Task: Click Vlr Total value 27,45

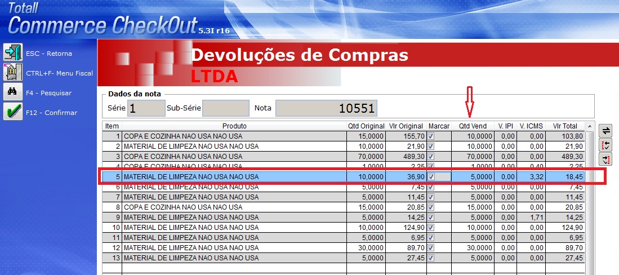Action: coord(565,258)
